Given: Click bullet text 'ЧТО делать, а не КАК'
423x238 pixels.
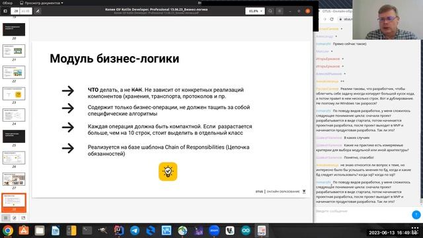Looking at the screenshot, I should [115, 90].
